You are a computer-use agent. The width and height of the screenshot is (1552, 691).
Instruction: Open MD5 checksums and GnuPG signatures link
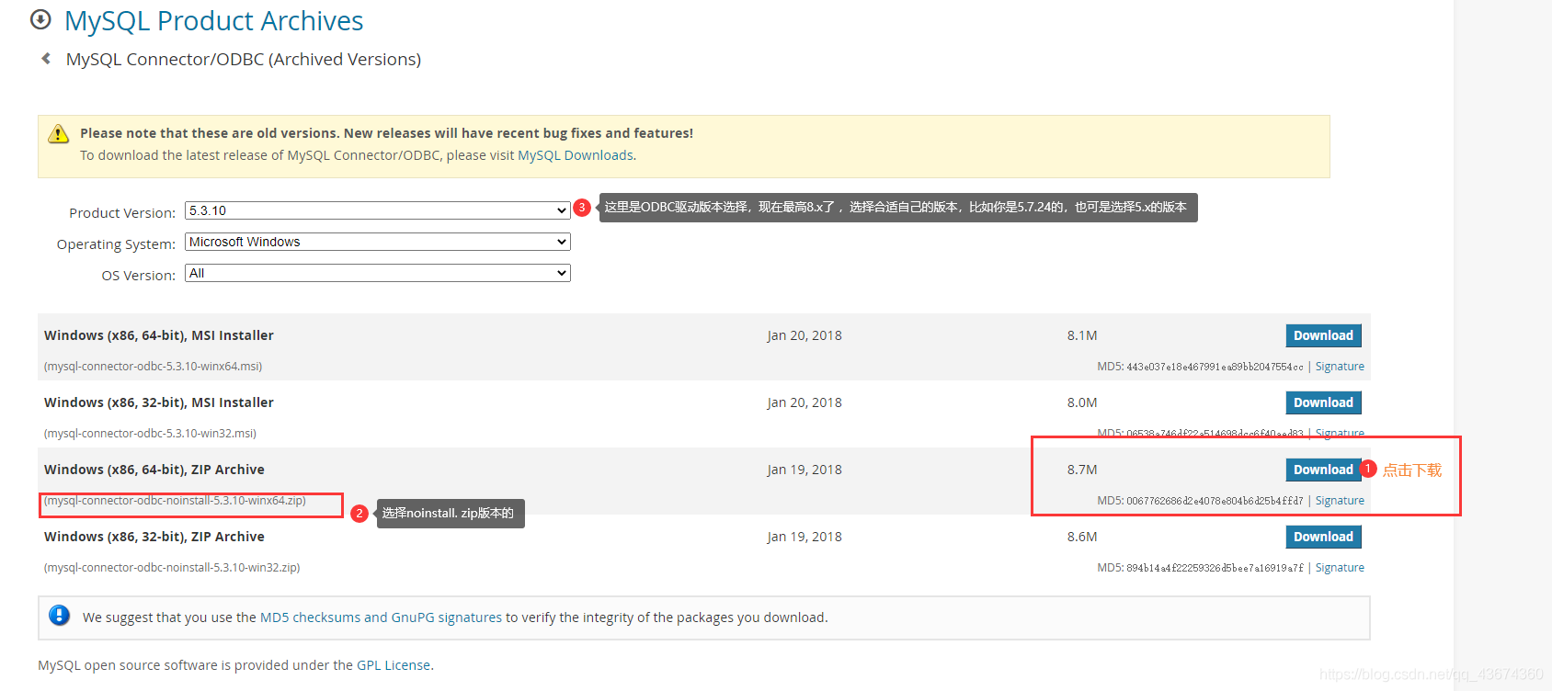click(x=381, y=617)
